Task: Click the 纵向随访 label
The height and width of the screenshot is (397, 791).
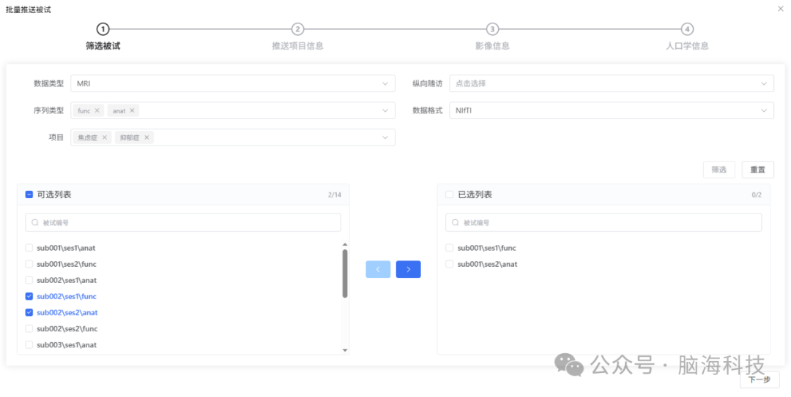Action: (427, 83)
